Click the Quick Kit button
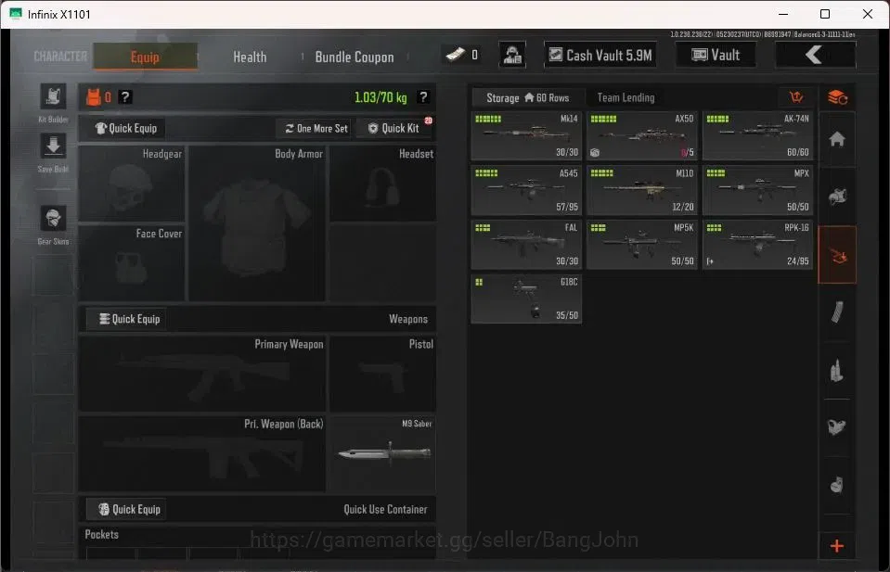 click(393, 128)
